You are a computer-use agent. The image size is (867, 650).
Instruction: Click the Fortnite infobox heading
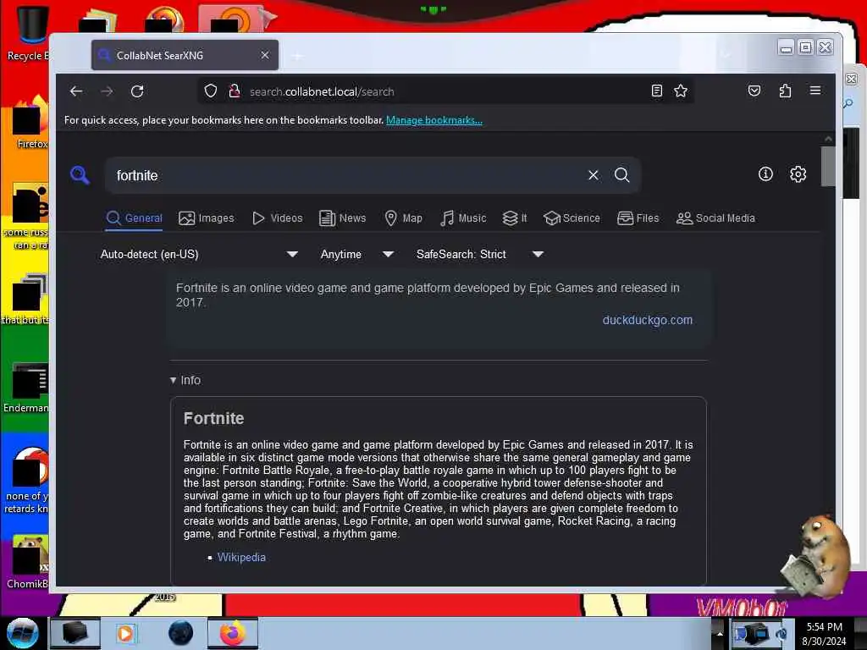coord(214,418)
